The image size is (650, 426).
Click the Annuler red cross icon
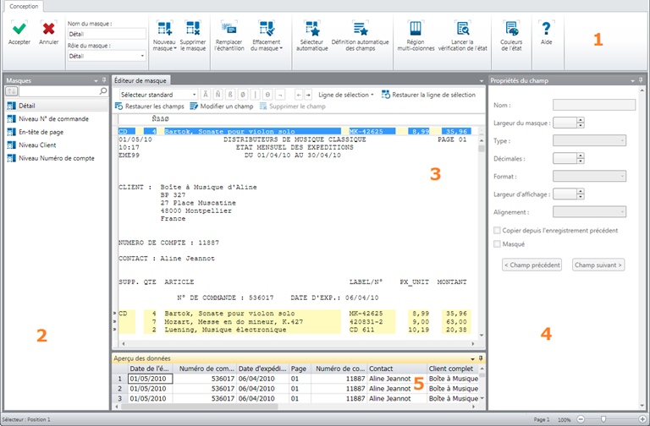point(49,29)
